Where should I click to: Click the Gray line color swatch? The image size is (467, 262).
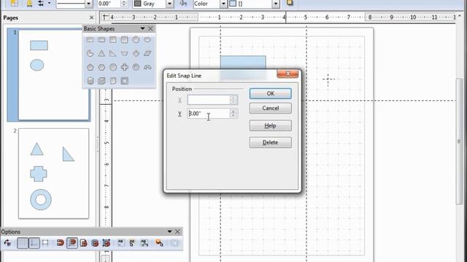[137, 4]
